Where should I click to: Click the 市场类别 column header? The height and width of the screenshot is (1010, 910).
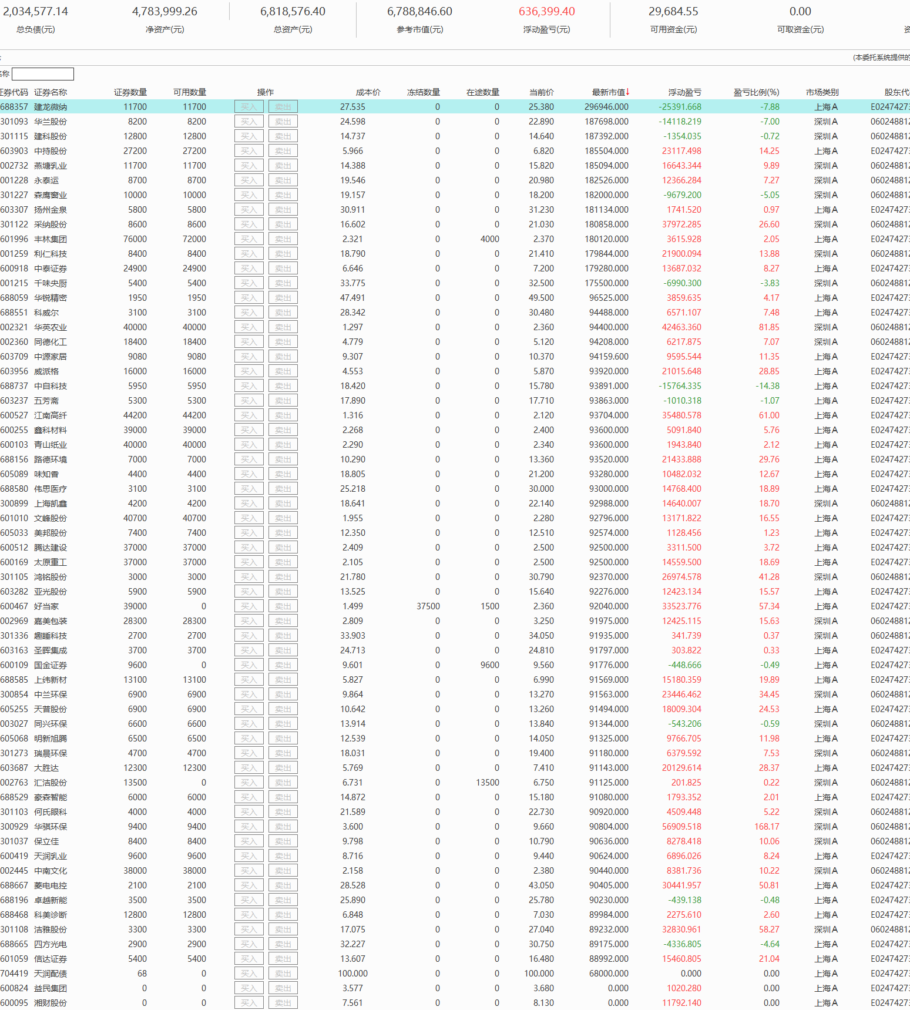822,92
